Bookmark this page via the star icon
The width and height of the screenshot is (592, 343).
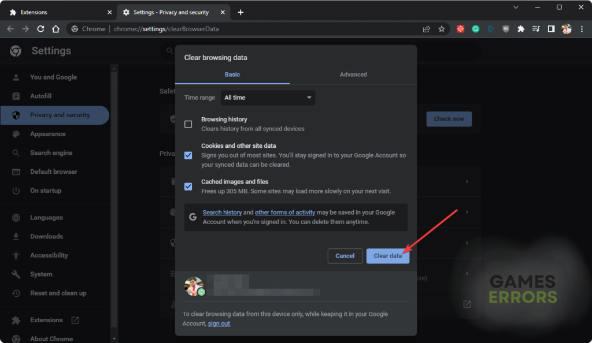tap(442, 29)
